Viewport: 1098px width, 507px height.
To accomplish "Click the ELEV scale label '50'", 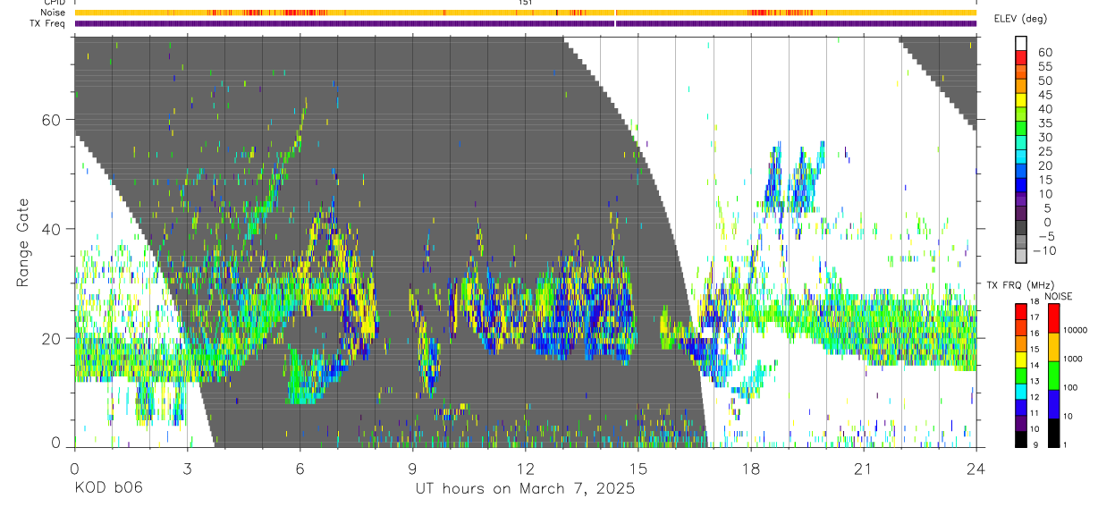I will [x=1044, y=80].
